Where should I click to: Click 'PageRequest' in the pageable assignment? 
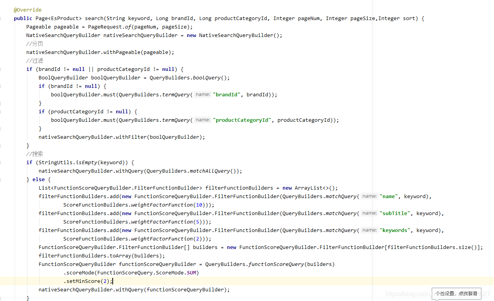pos(105,27)
